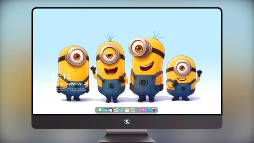Click the clock time on desktop widget
This screenshot has width=254, height=143.
pyautogui.click(x=61, y=76)
